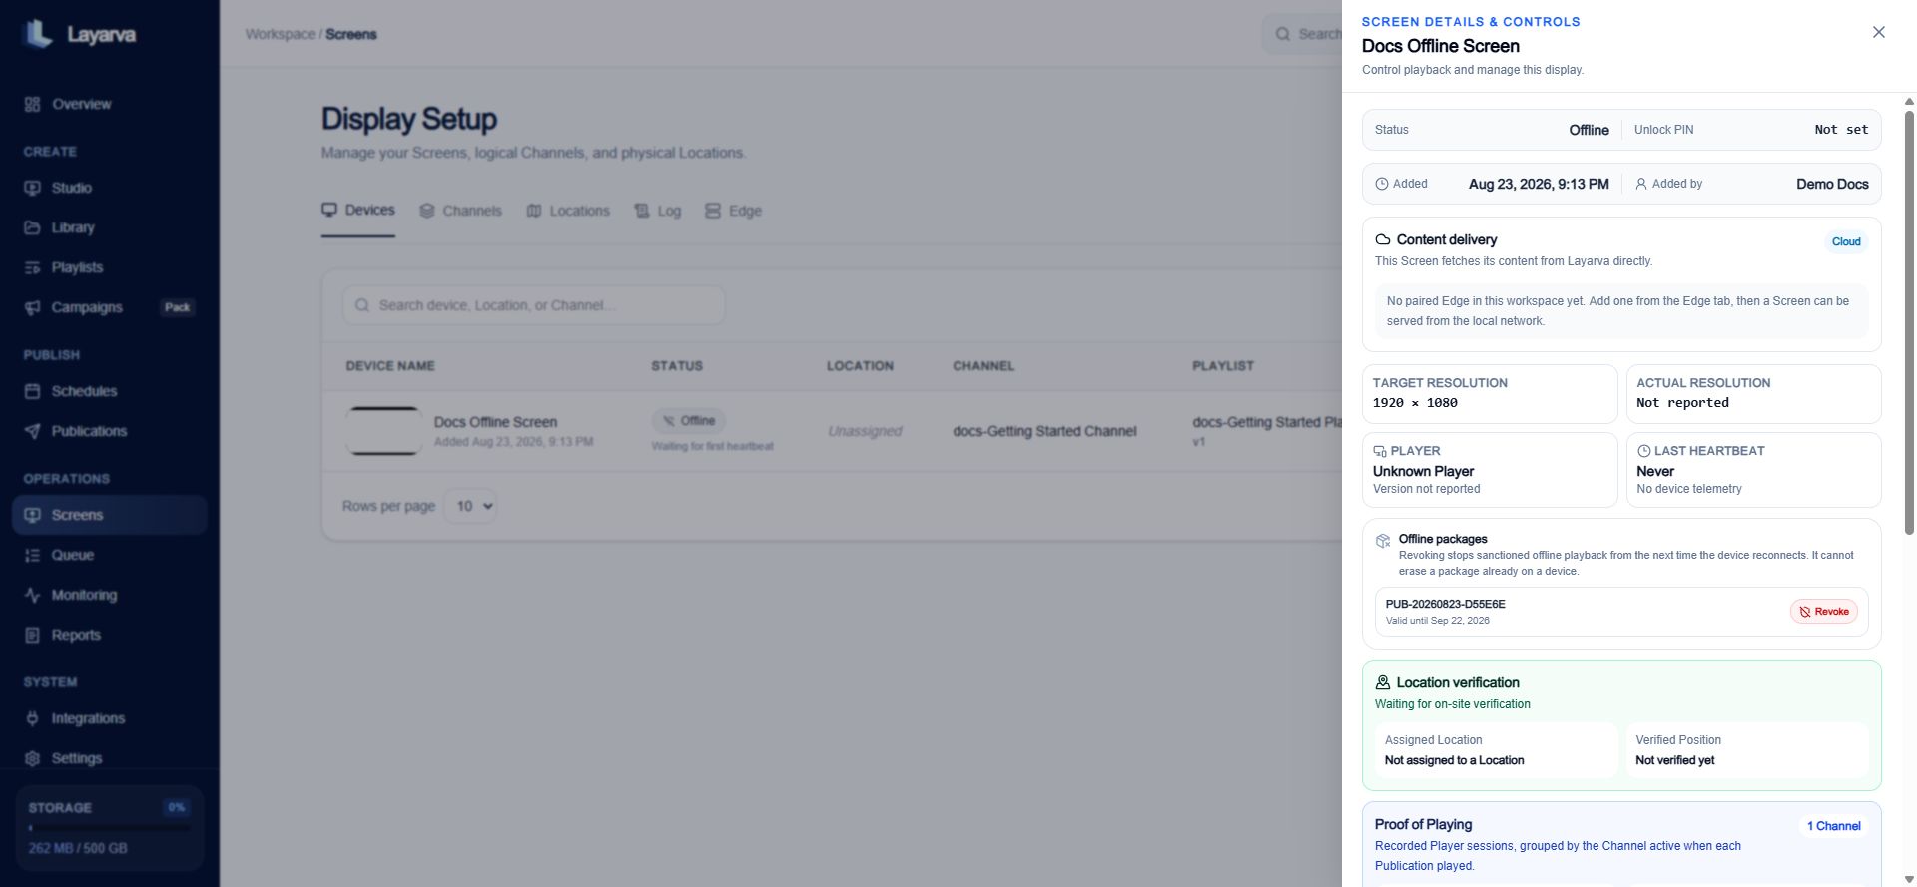Click the STATUS column header
This screenshot has width=1917, height=887.
tap(677, 366)
